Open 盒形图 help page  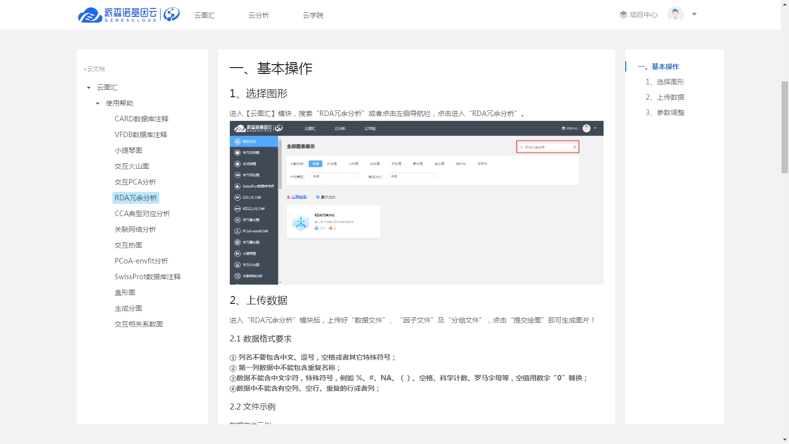(125, 293)
